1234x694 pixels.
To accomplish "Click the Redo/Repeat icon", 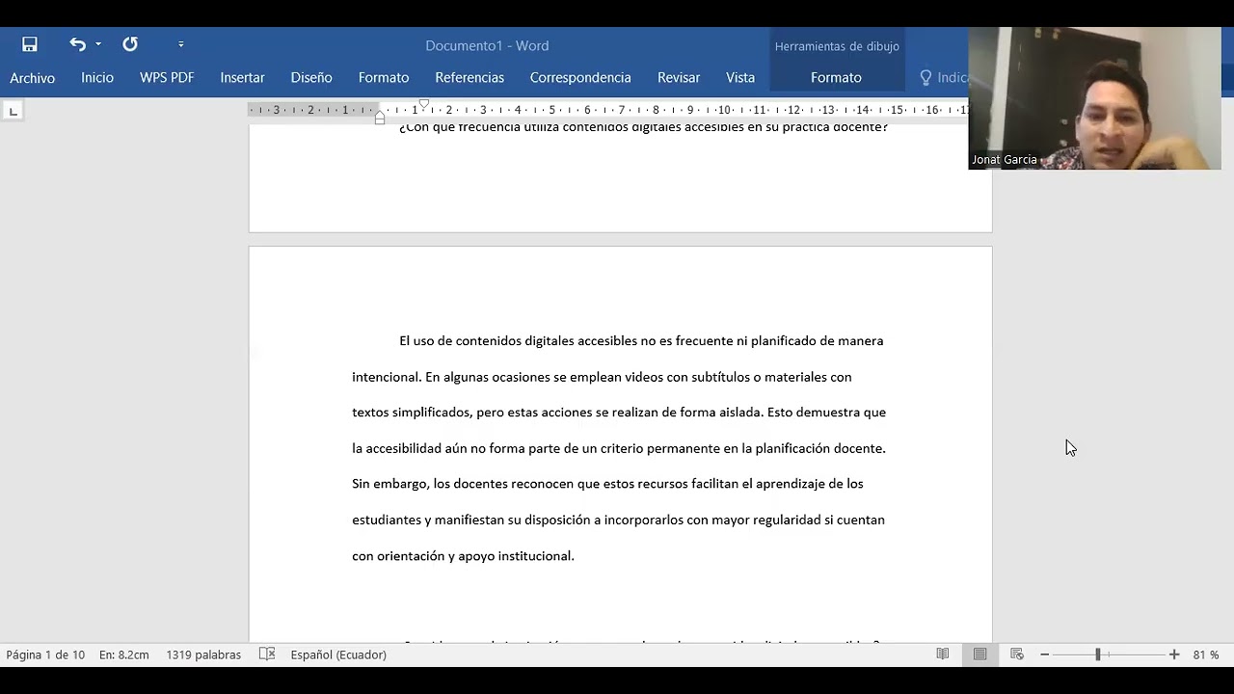I will (x=130, y=44).
